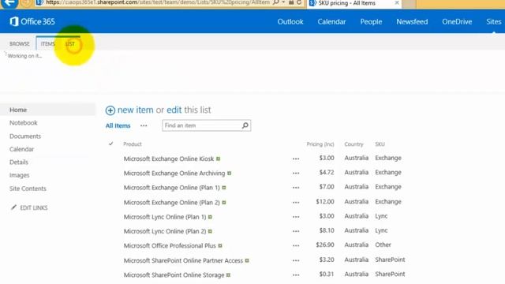Click the browser URL address field

(157, 2)
